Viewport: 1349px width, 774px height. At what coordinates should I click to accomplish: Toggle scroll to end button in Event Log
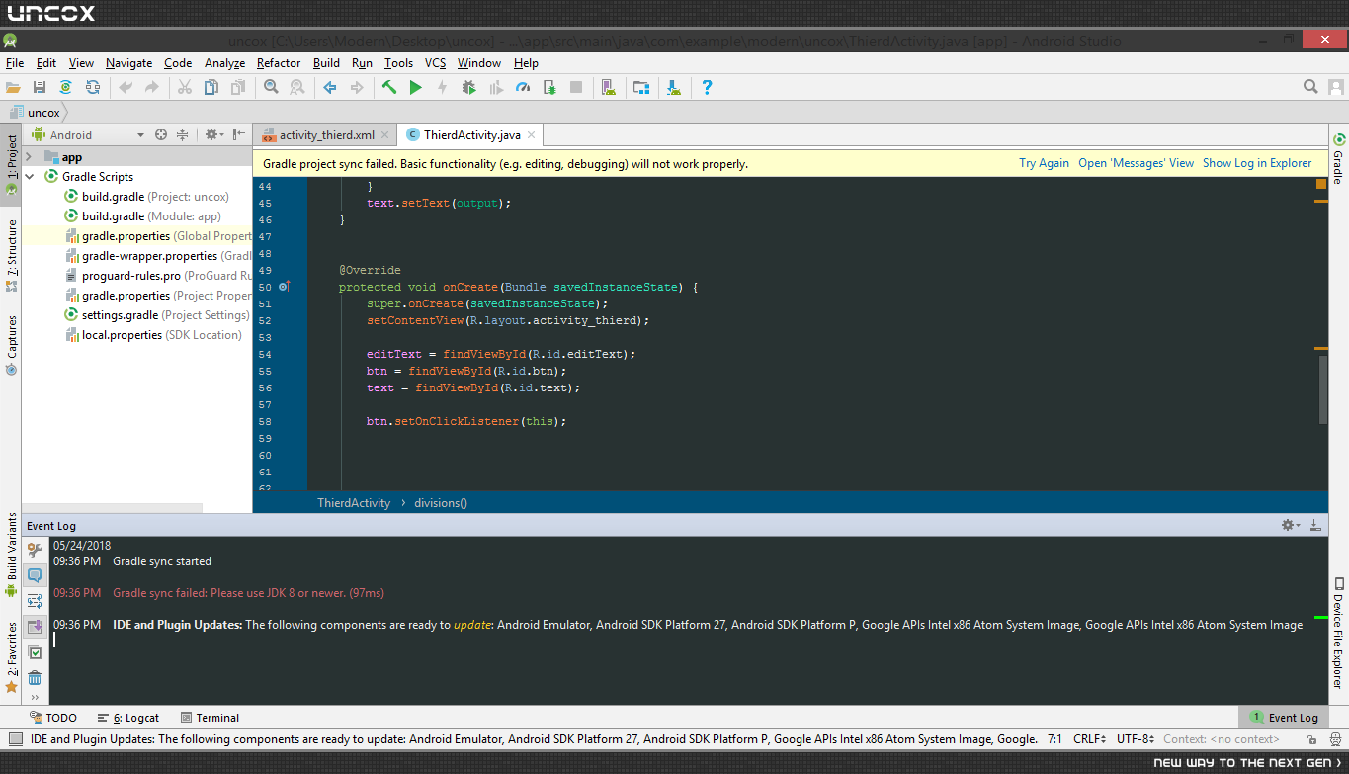pyautogui.click(x=35, y=626)
